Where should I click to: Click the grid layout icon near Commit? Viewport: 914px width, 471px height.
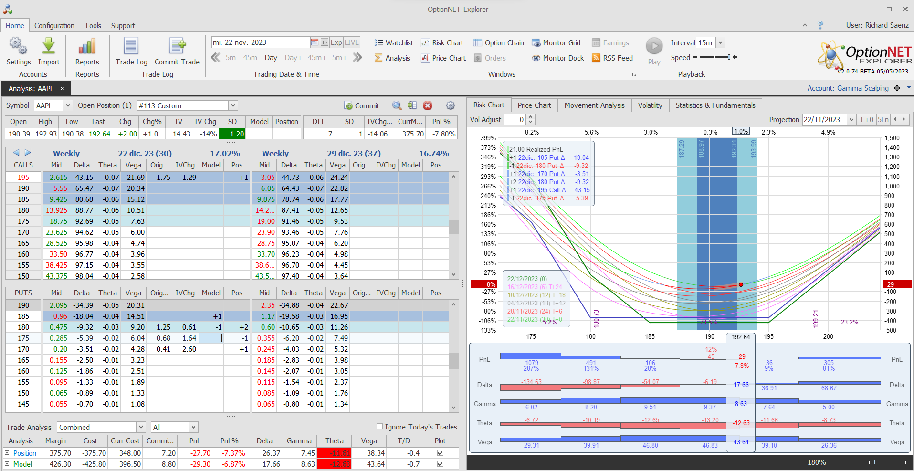(412, 105)
